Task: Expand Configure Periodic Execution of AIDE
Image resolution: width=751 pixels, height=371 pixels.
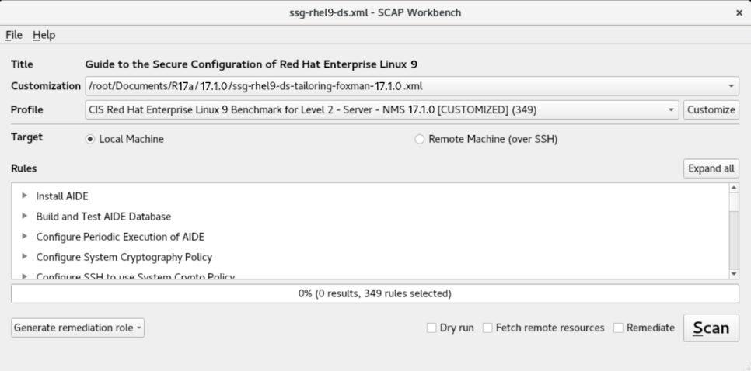Action: pos(26,236)
